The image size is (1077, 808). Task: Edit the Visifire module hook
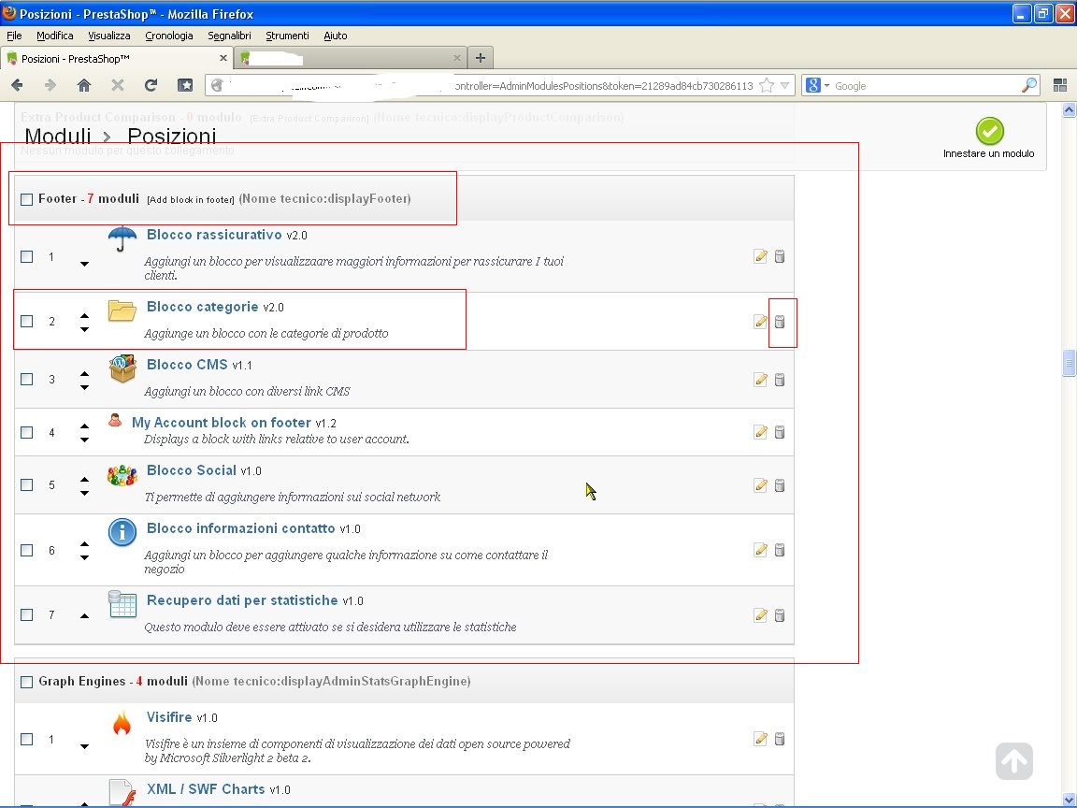point(760,739)
